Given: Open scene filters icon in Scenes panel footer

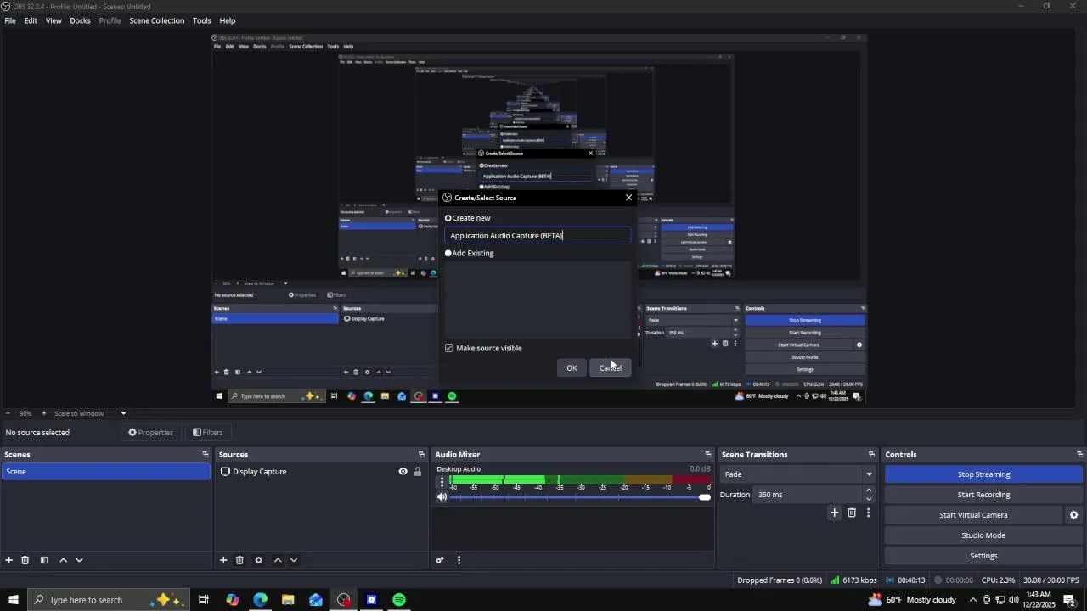Looking at the screenshot, I should [x=44, y=560].
